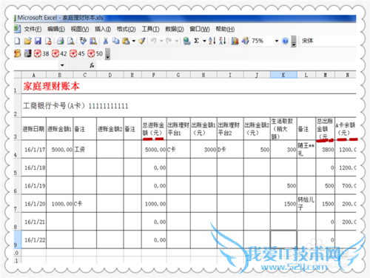This screenshot has height=278, width=370.
Task: Click the red icon labeled 45
Action: [x=77, y=53]
